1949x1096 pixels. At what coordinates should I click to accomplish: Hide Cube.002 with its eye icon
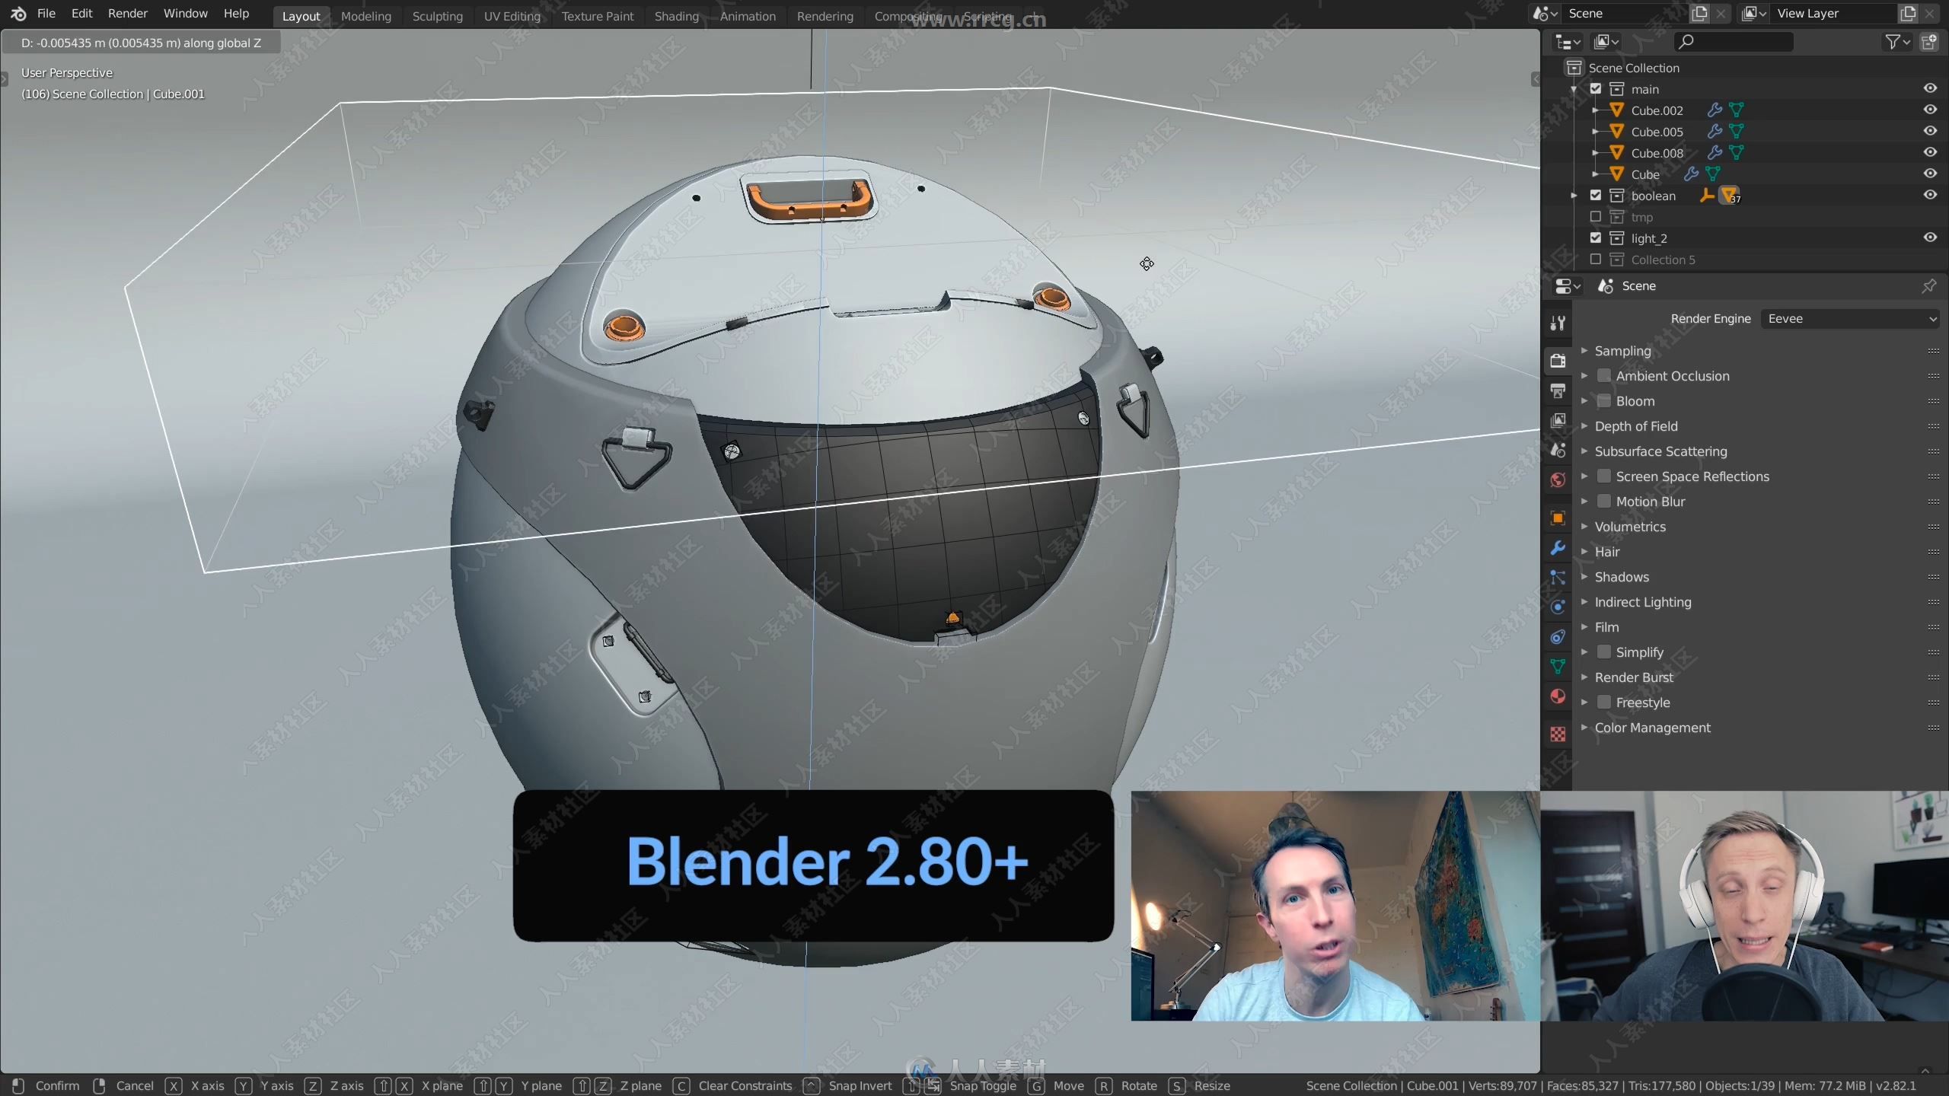[1930, 110]
